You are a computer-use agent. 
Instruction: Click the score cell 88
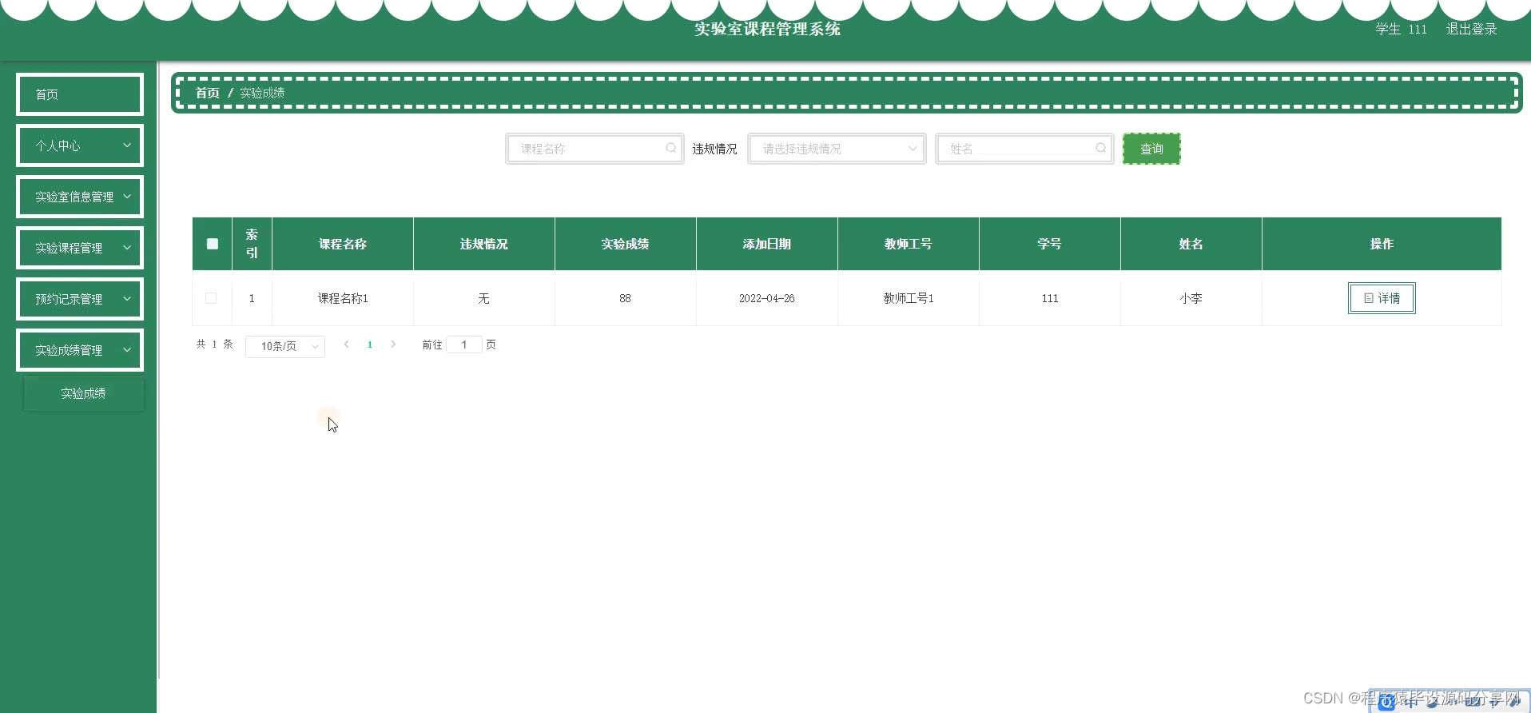[625, 298]
